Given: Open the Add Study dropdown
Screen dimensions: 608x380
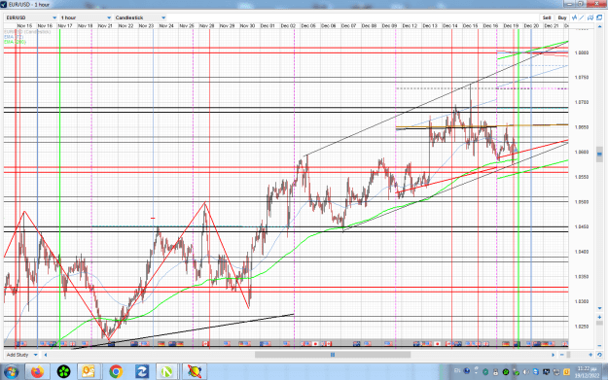Looking at the screenshot, I should pos(21,355).
